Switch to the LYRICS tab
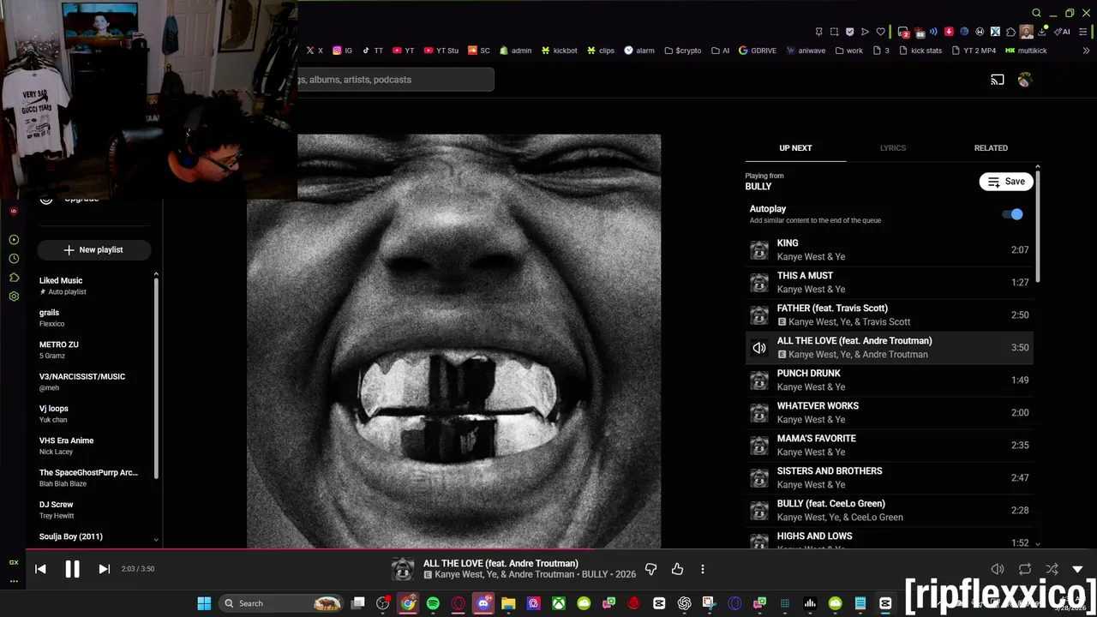This screenshot has width=1097, height=617. tap(892, 148)
